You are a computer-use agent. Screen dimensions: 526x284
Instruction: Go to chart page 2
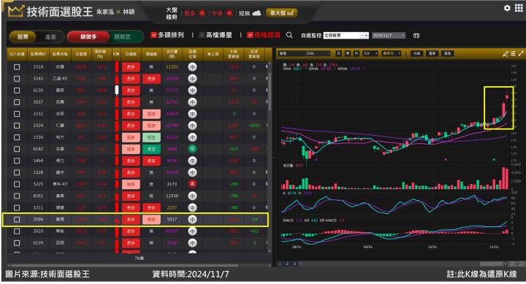coord(287,264)
